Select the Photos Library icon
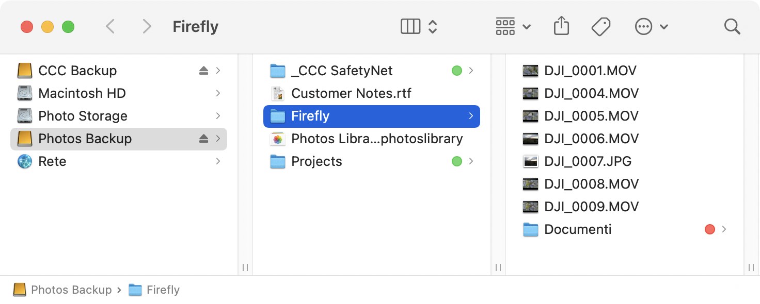760x304 pixels. (278, 139)
